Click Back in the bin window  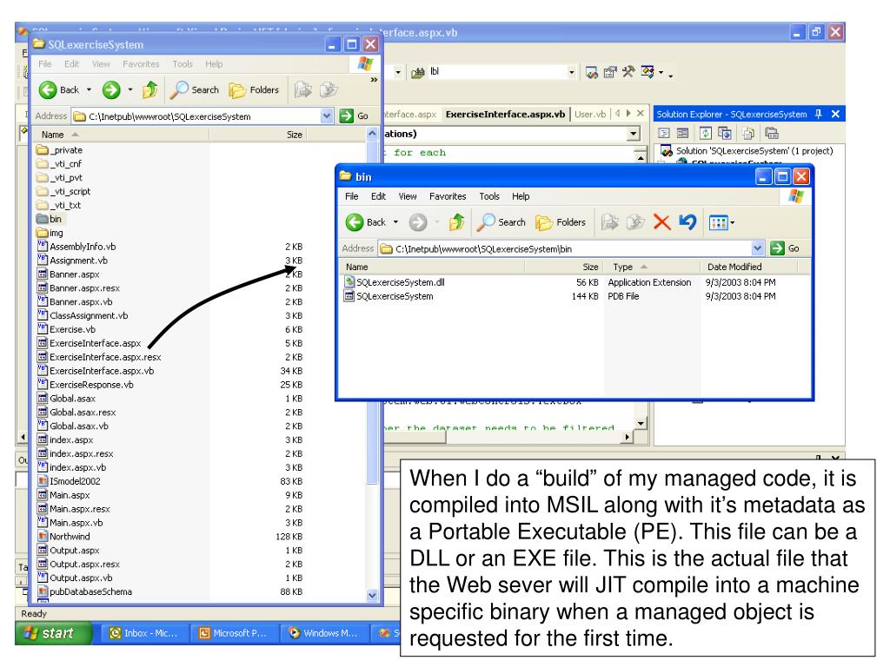point(366,222)
